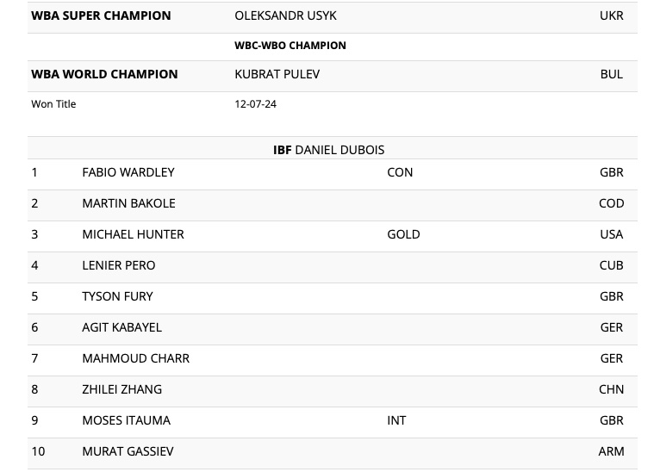
Task: Click the IBF Daniel Dubois header
Action: [x=328, y=150]
